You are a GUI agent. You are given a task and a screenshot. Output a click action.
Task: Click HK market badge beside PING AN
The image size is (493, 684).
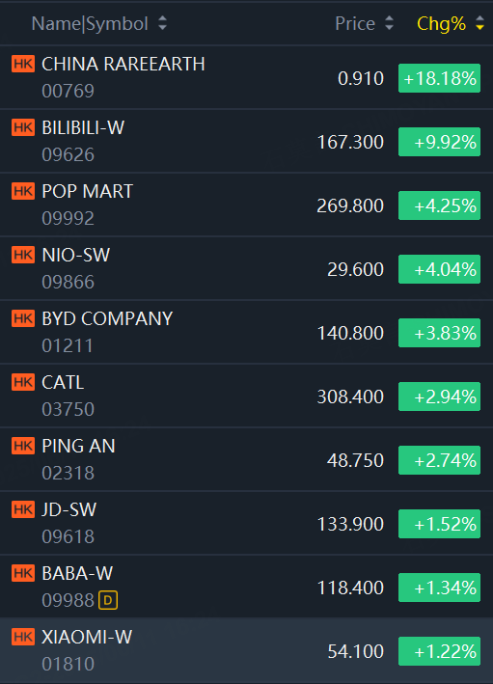click(x=23, y=447)
